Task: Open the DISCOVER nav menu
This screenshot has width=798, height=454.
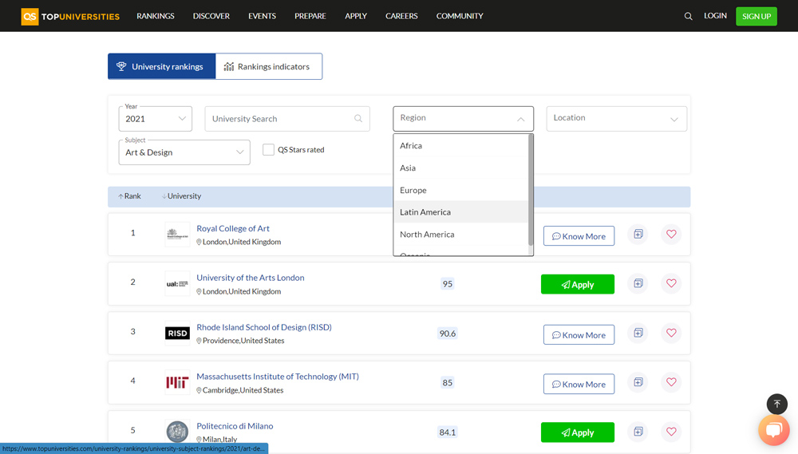Action: [x=211, y=16]
